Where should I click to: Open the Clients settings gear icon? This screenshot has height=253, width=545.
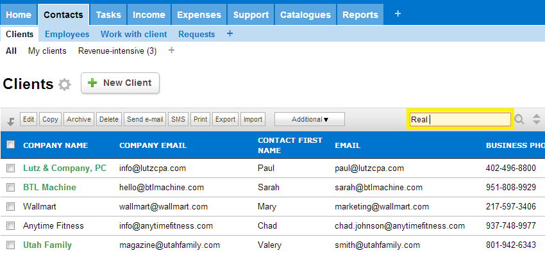coord(64,85)
